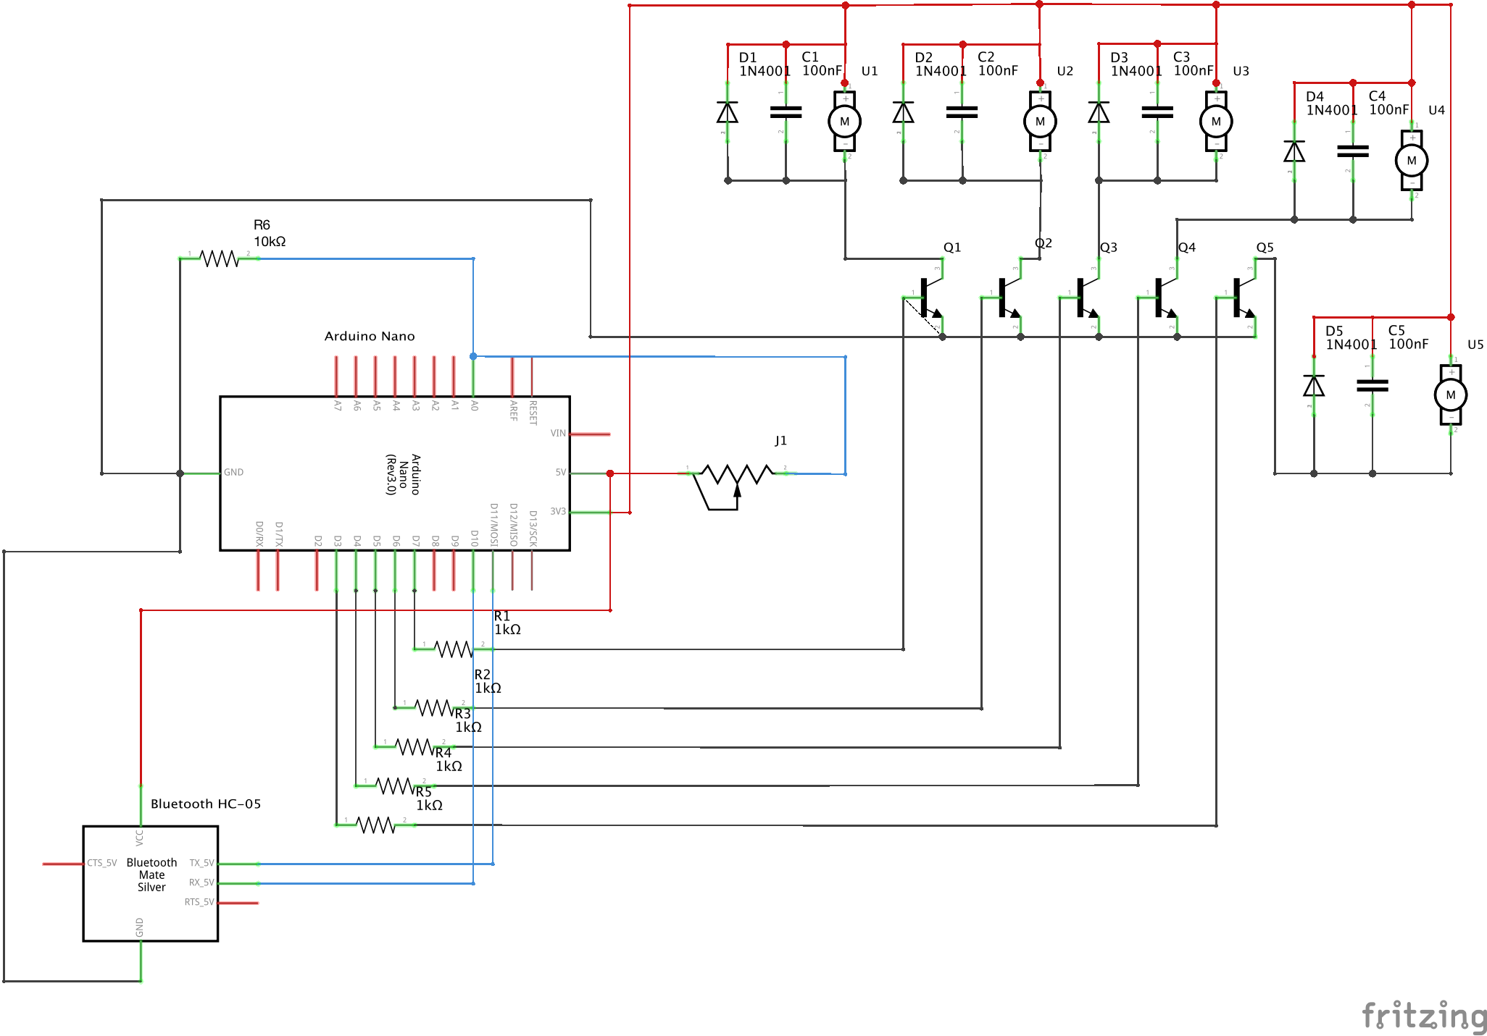
Task: Select capacitor C5 symbol
Action: pyautogui.click(x=1373, y=386)
